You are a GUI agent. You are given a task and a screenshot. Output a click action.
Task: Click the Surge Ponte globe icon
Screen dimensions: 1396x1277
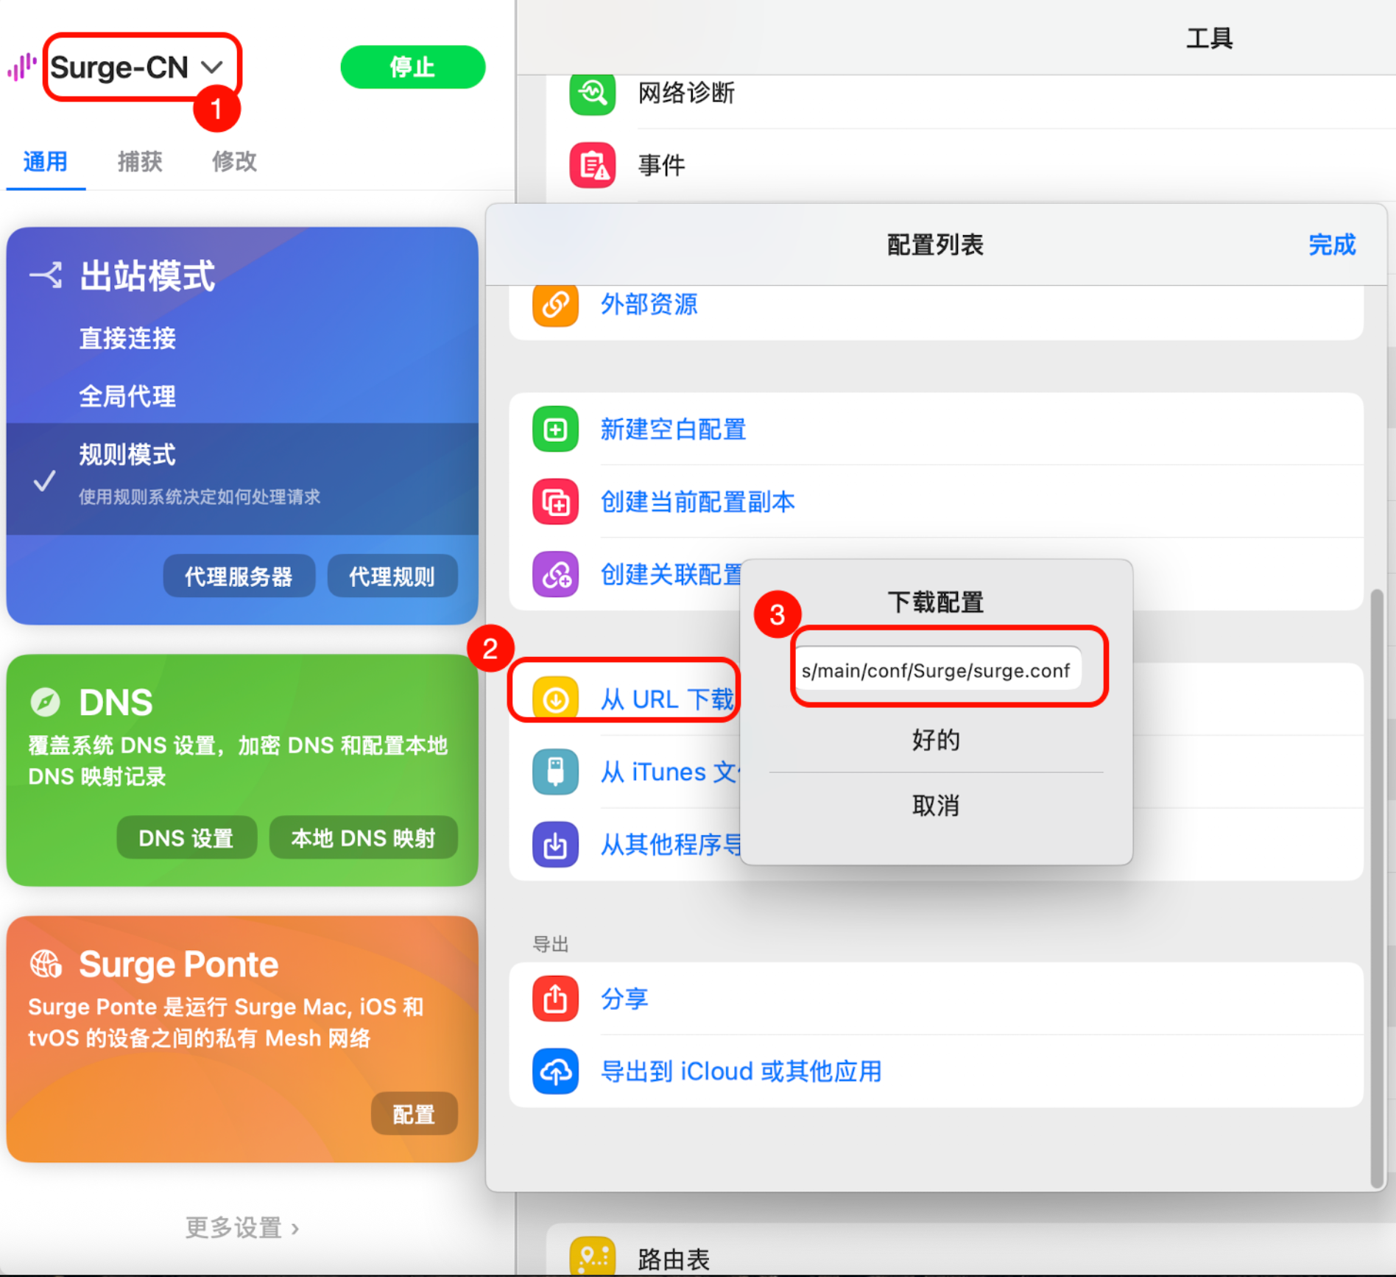point(46,963)
